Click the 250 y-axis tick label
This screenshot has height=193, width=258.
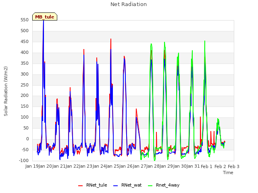pos(25,85)
